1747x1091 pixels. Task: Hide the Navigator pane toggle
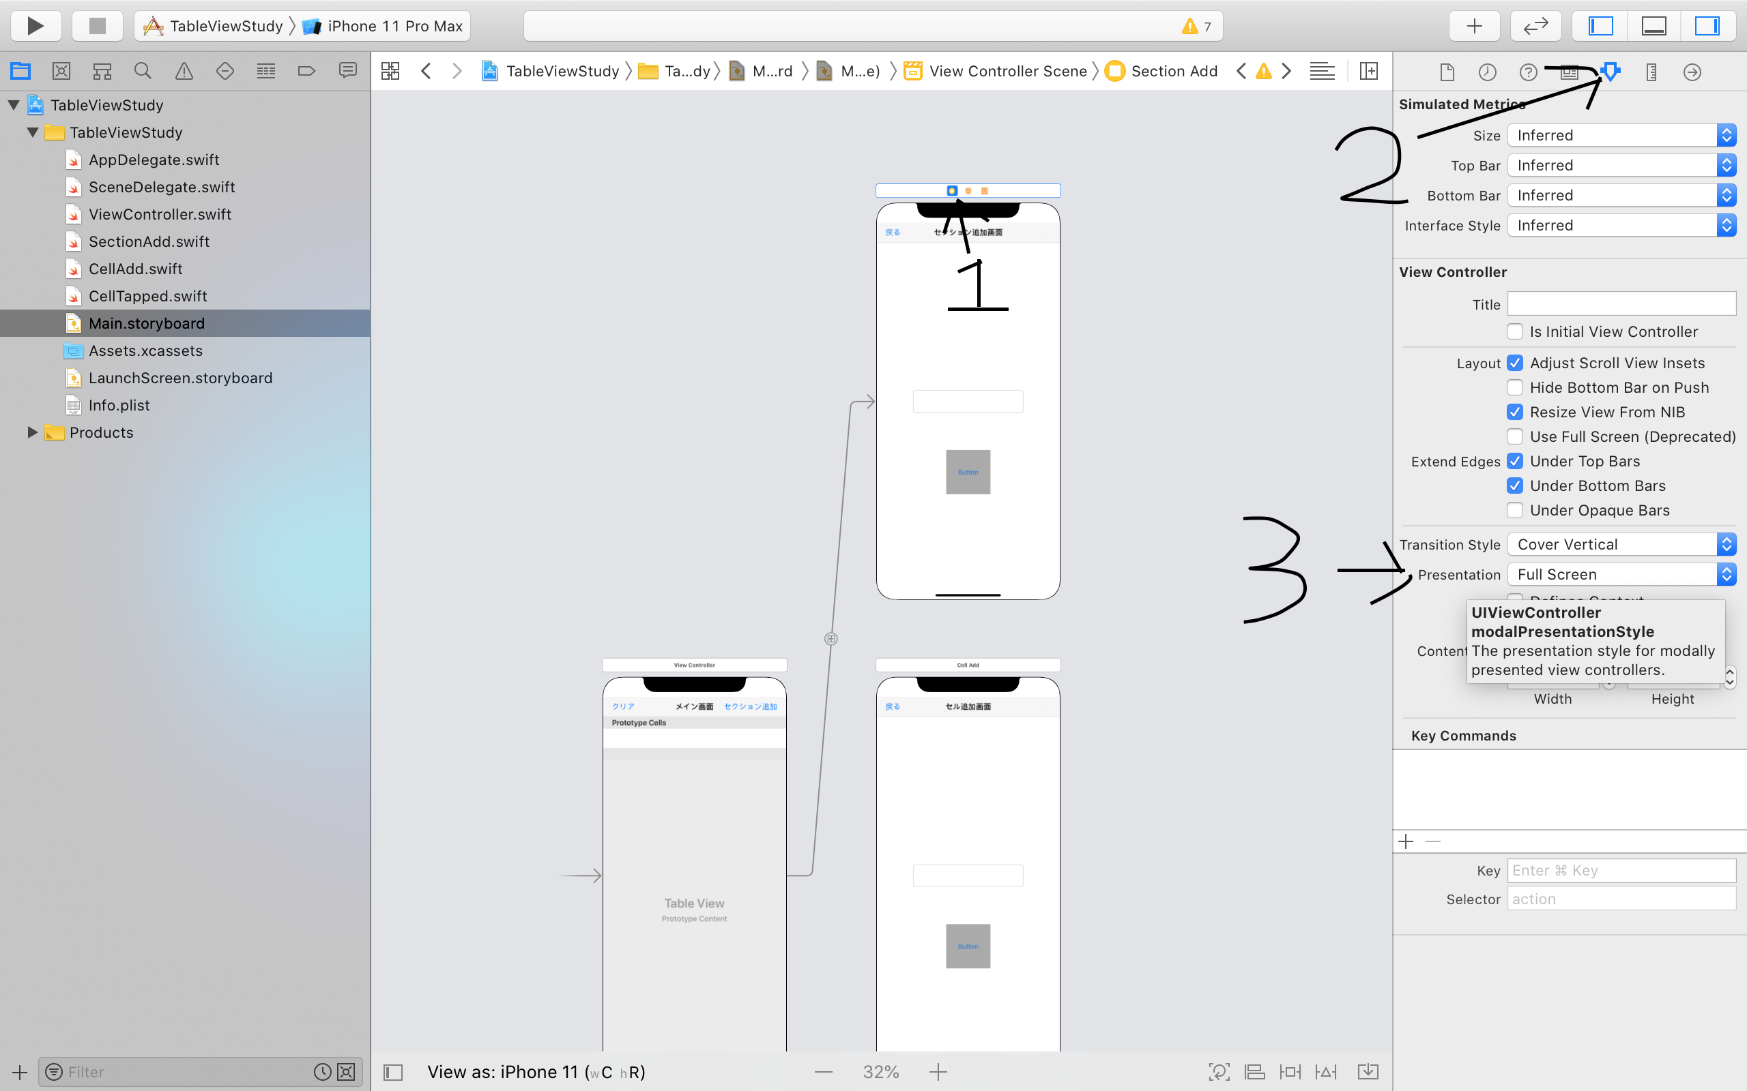[x=1600, y=26]
